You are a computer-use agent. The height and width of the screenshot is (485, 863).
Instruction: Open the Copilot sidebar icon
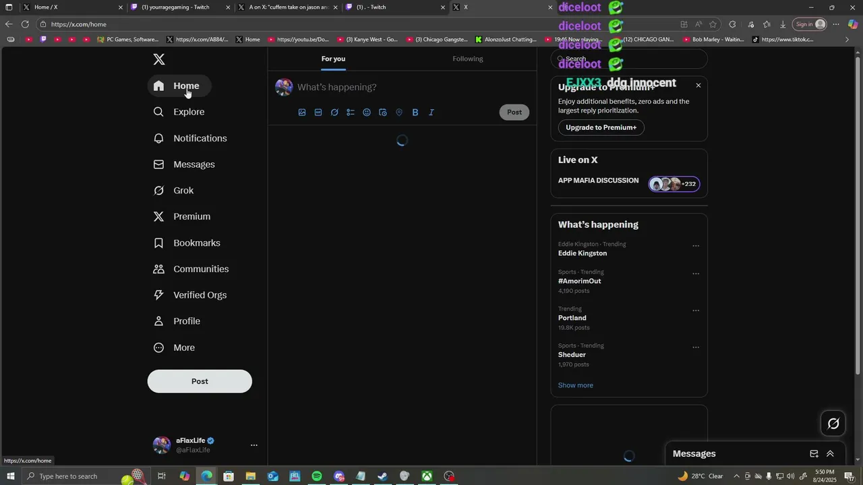click(853, 24)
